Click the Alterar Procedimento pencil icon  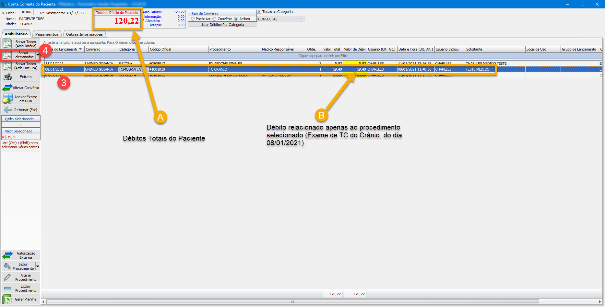click(x=7, y=277)
